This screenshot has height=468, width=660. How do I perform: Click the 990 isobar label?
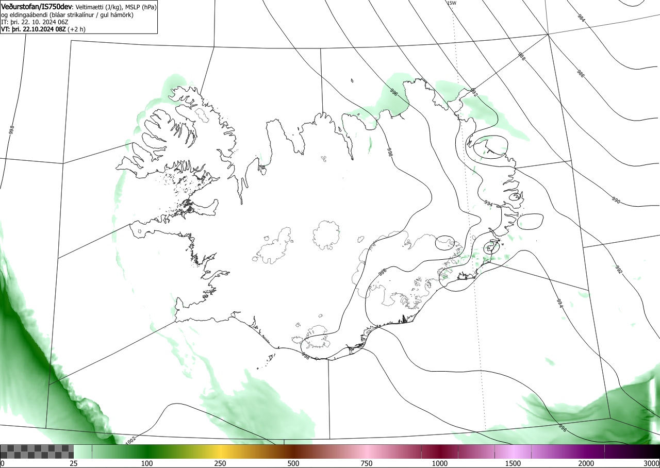coord(616,199)
